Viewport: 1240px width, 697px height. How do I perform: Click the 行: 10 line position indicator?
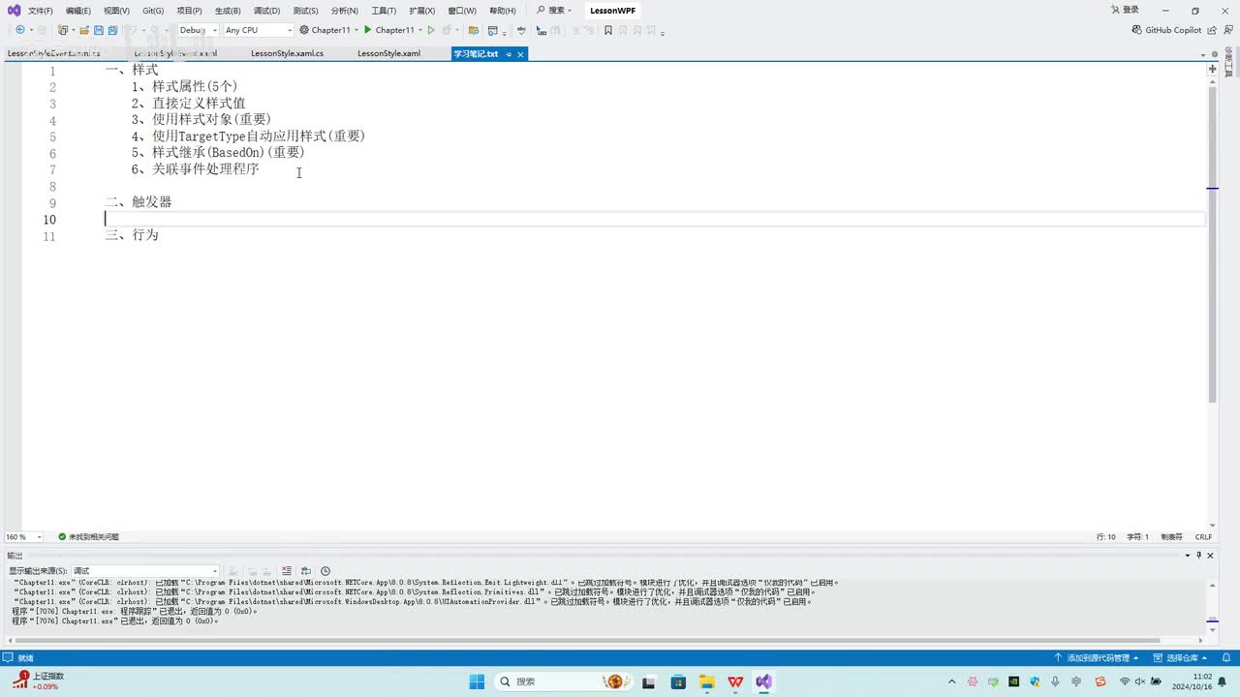[1106, 536]
